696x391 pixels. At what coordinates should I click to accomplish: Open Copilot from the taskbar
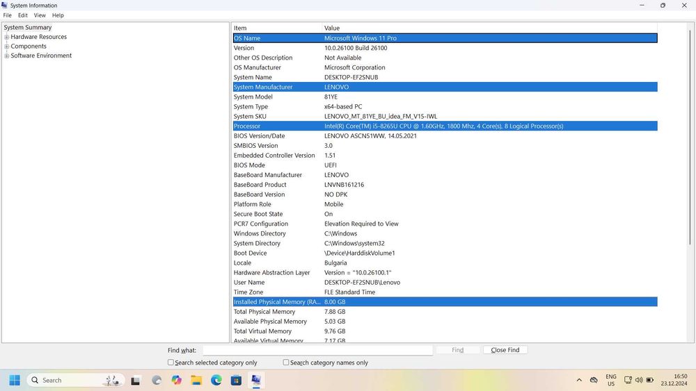177,380
